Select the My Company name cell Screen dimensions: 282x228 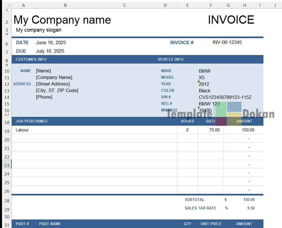(x=62, y=20)
